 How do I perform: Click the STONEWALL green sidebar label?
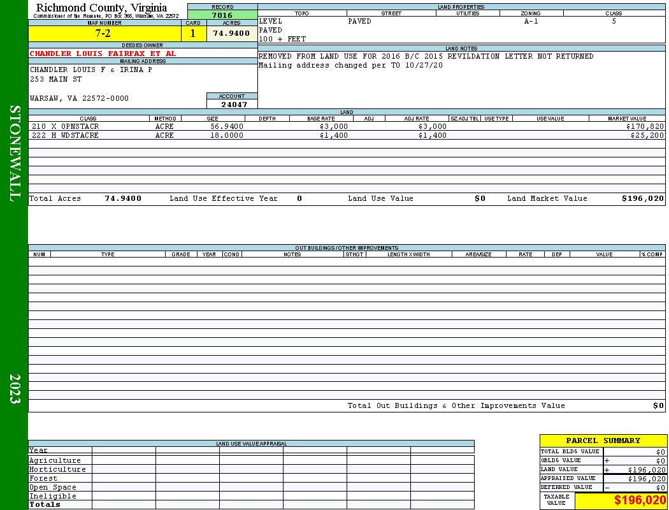tap(14, 154)
